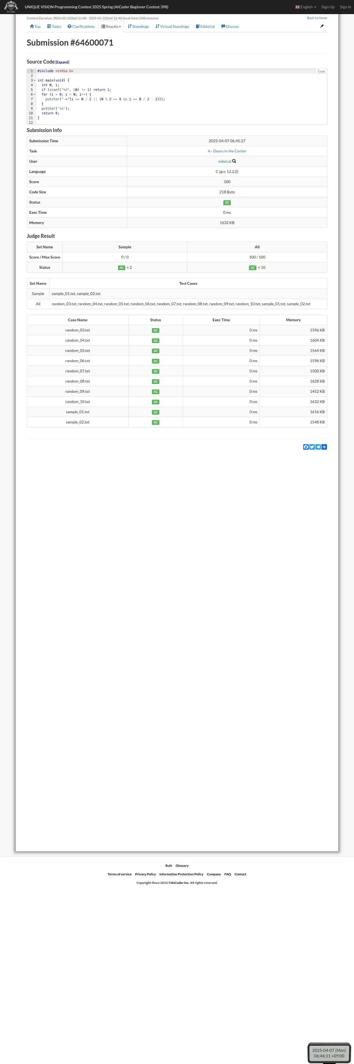
Task: Select language value C (gcc 12.2.0)
Action: (227, 172)
